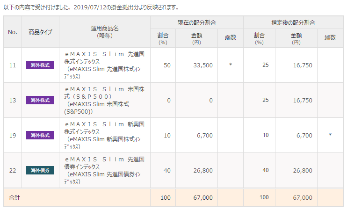
Task: Click new amount 16,750 in row 13
Action: pos(303,100)
